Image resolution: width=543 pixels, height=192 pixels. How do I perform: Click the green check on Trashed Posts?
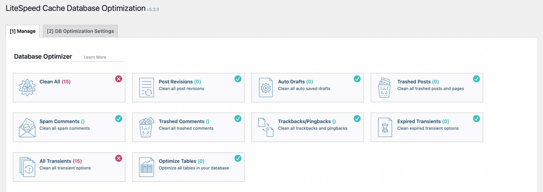click(476, 79)
